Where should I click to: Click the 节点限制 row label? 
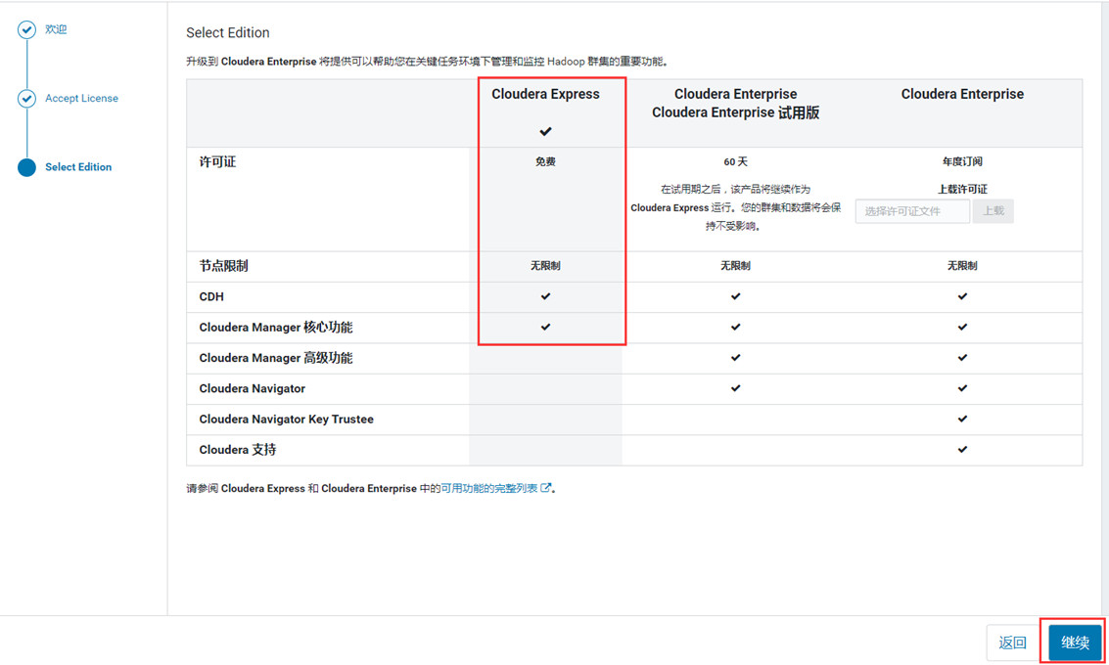(x=223, y=266)
